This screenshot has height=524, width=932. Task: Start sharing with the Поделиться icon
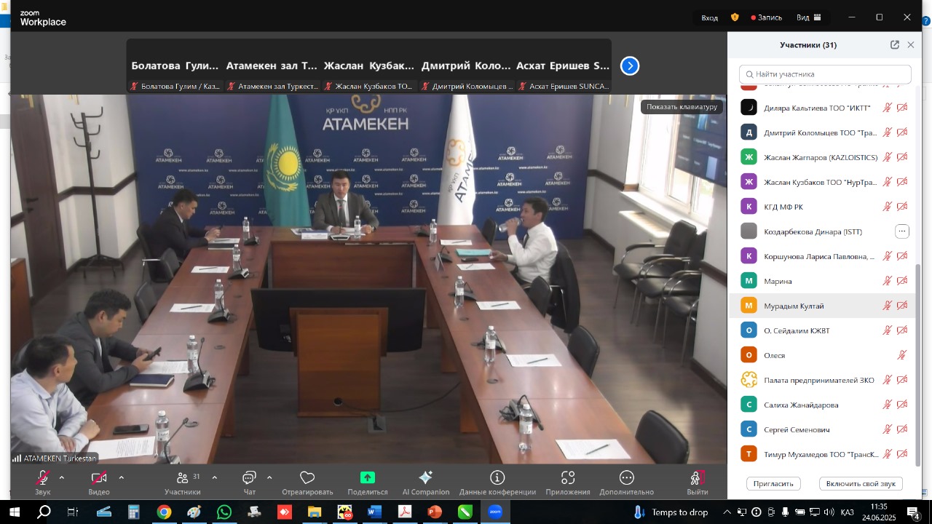click(x=368, y=478)
